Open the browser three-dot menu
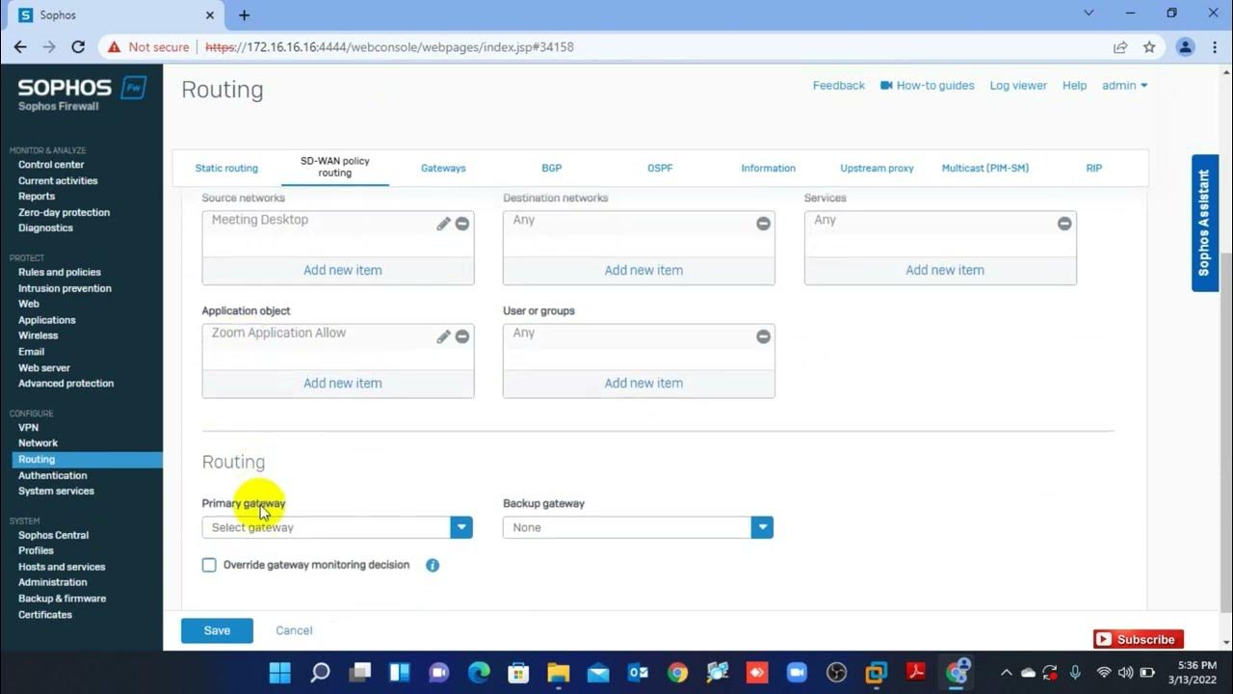 [x=1213, y=46]
